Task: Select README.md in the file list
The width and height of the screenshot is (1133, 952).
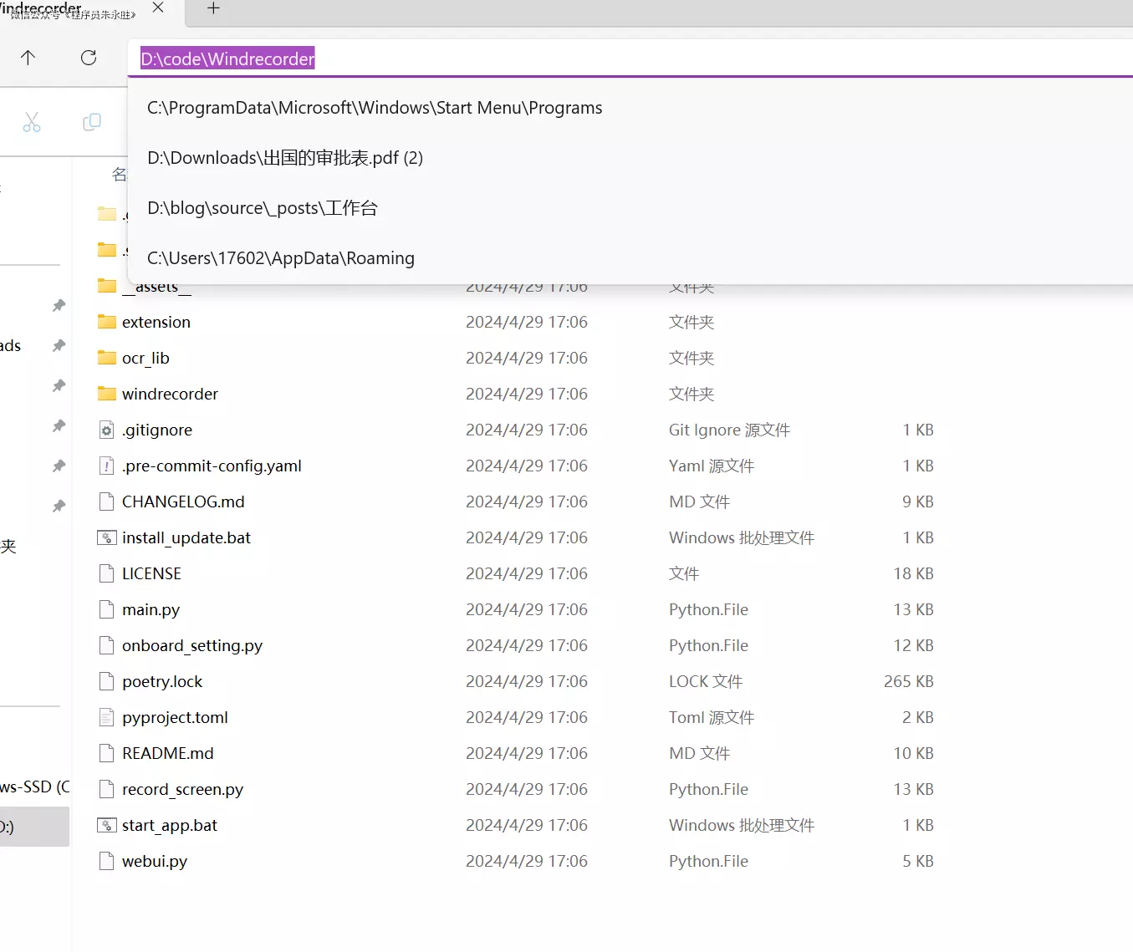Action: (167, 754)
